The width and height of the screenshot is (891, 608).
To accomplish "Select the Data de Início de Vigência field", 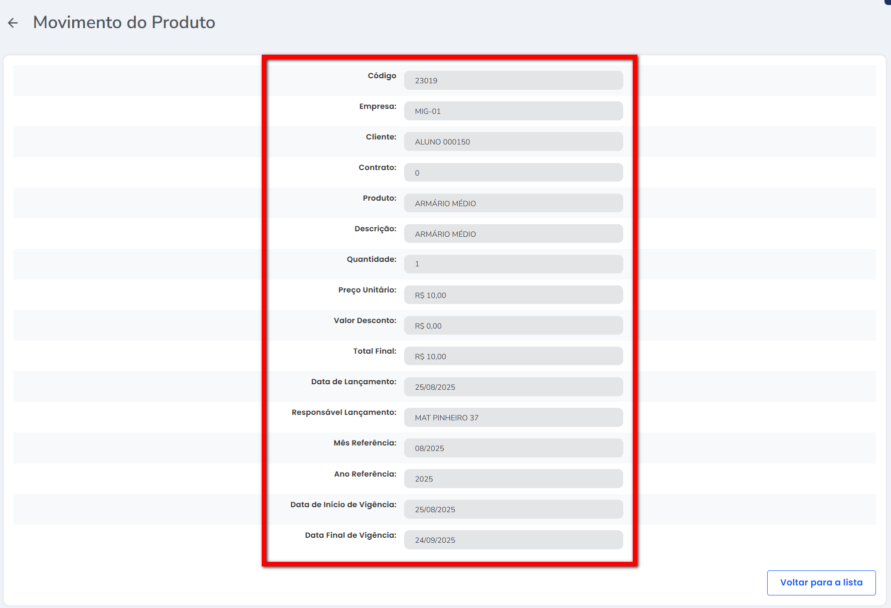I will pos(513,509).
